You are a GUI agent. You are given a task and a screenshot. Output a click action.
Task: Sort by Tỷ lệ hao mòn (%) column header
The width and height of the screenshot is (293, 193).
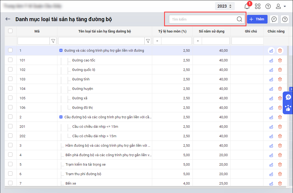(172, 31)
